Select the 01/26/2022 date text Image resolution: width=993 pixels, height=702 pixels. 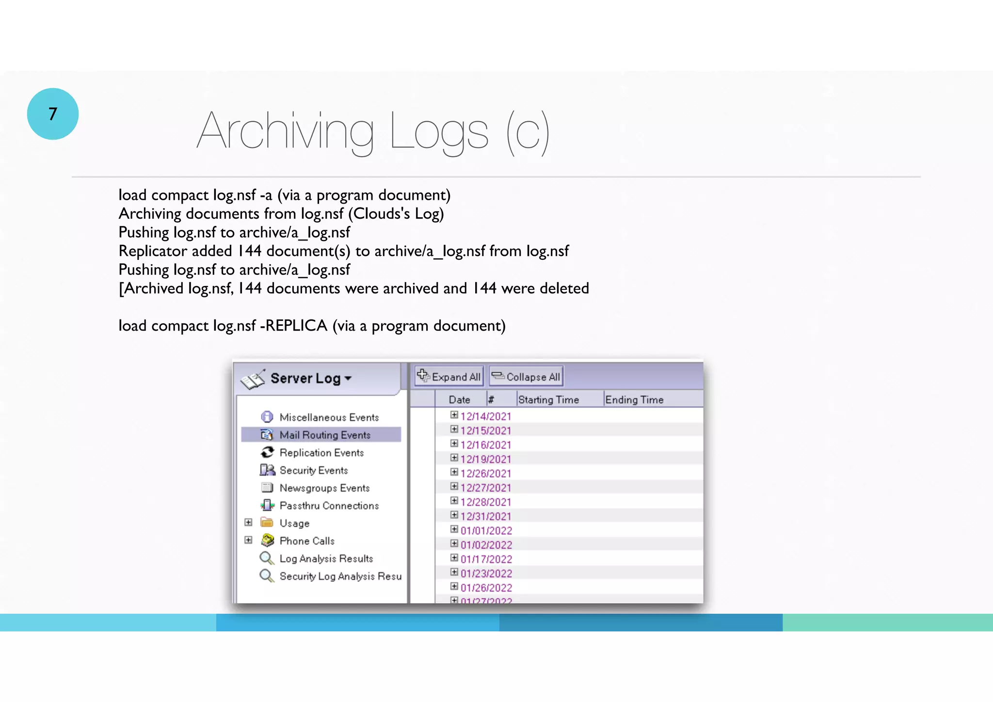(x=486, y=588)
